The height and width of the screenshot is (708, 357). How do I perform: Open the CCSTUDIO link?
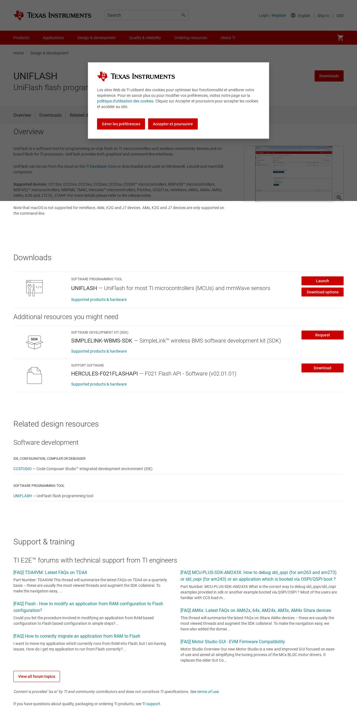tap(23, 469)
